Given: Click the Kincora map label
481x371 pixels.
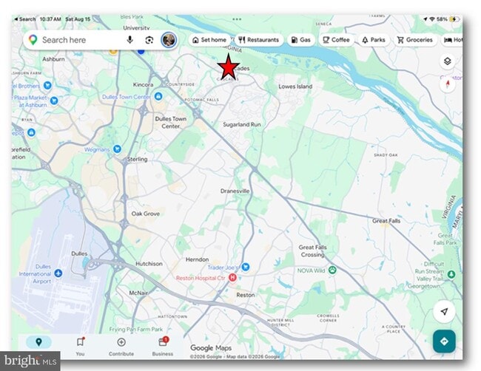Looking at the screenshot, I should pyautogui.click(x=143, y=84).
